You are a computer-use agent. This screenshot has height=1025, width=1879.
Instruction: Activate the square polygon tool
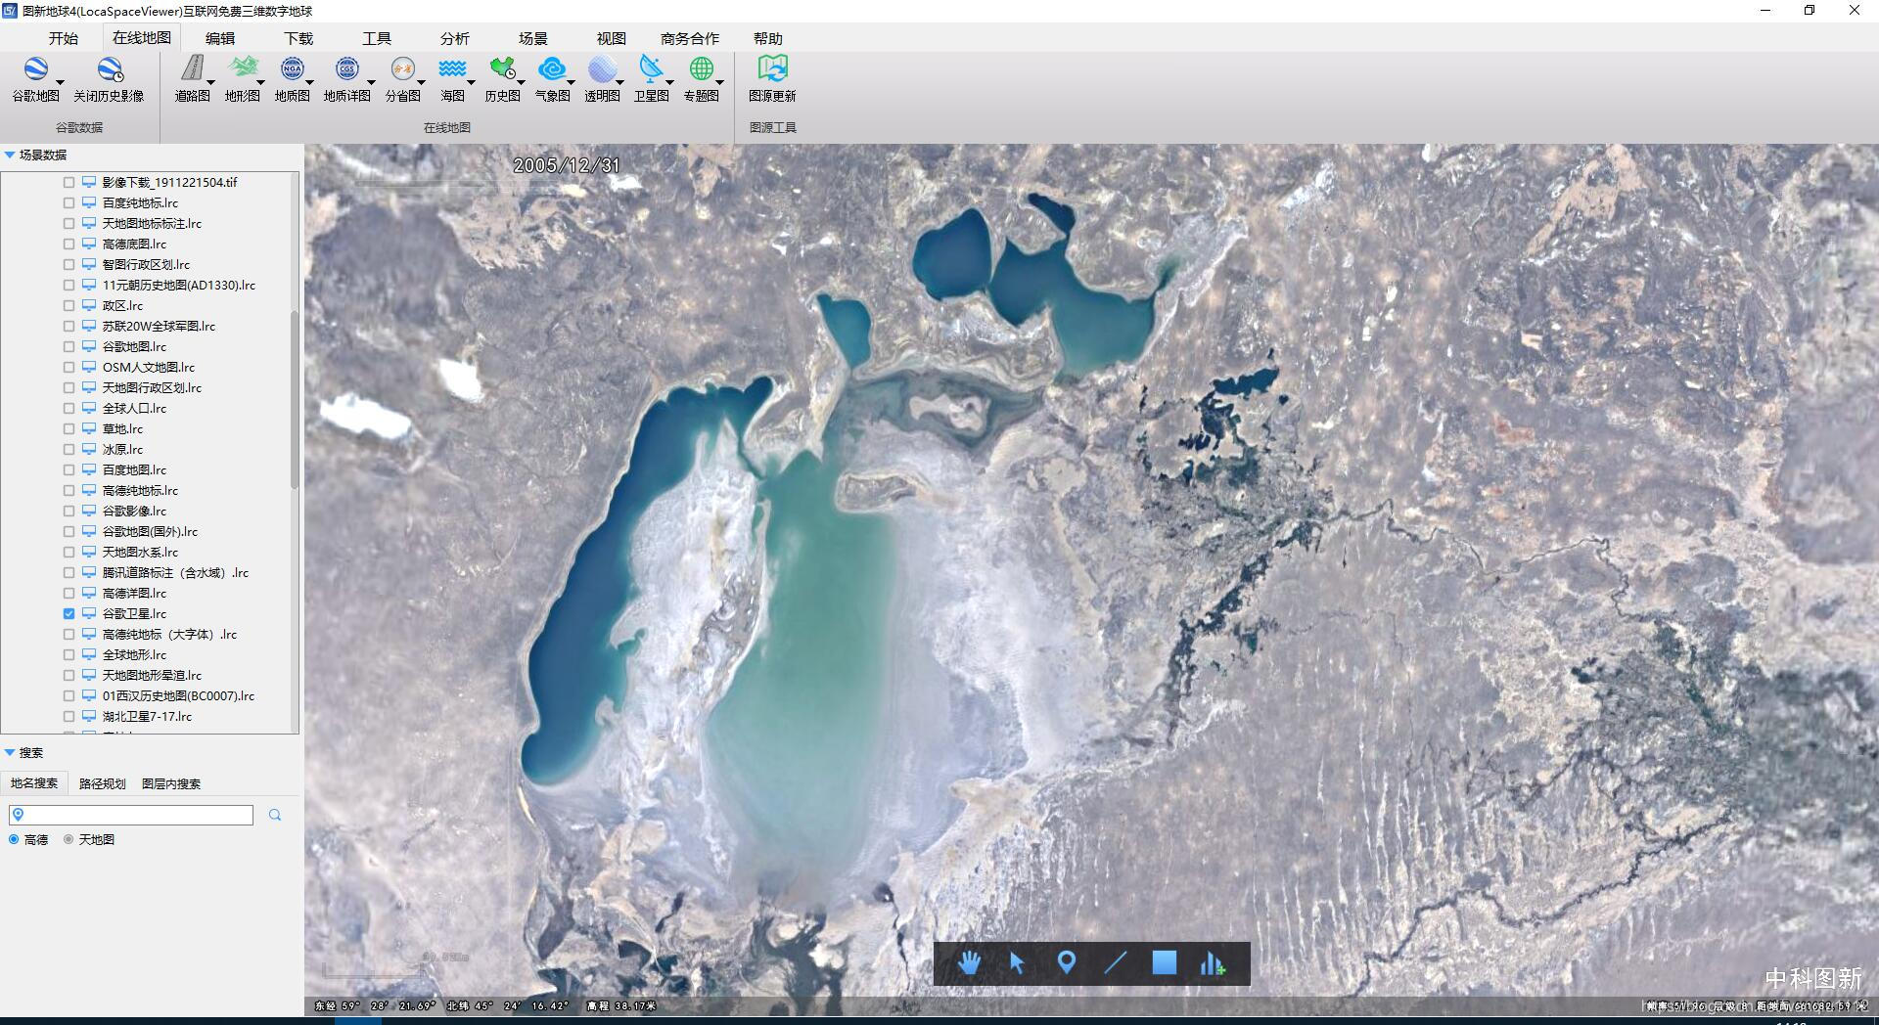click(1164, 962)
